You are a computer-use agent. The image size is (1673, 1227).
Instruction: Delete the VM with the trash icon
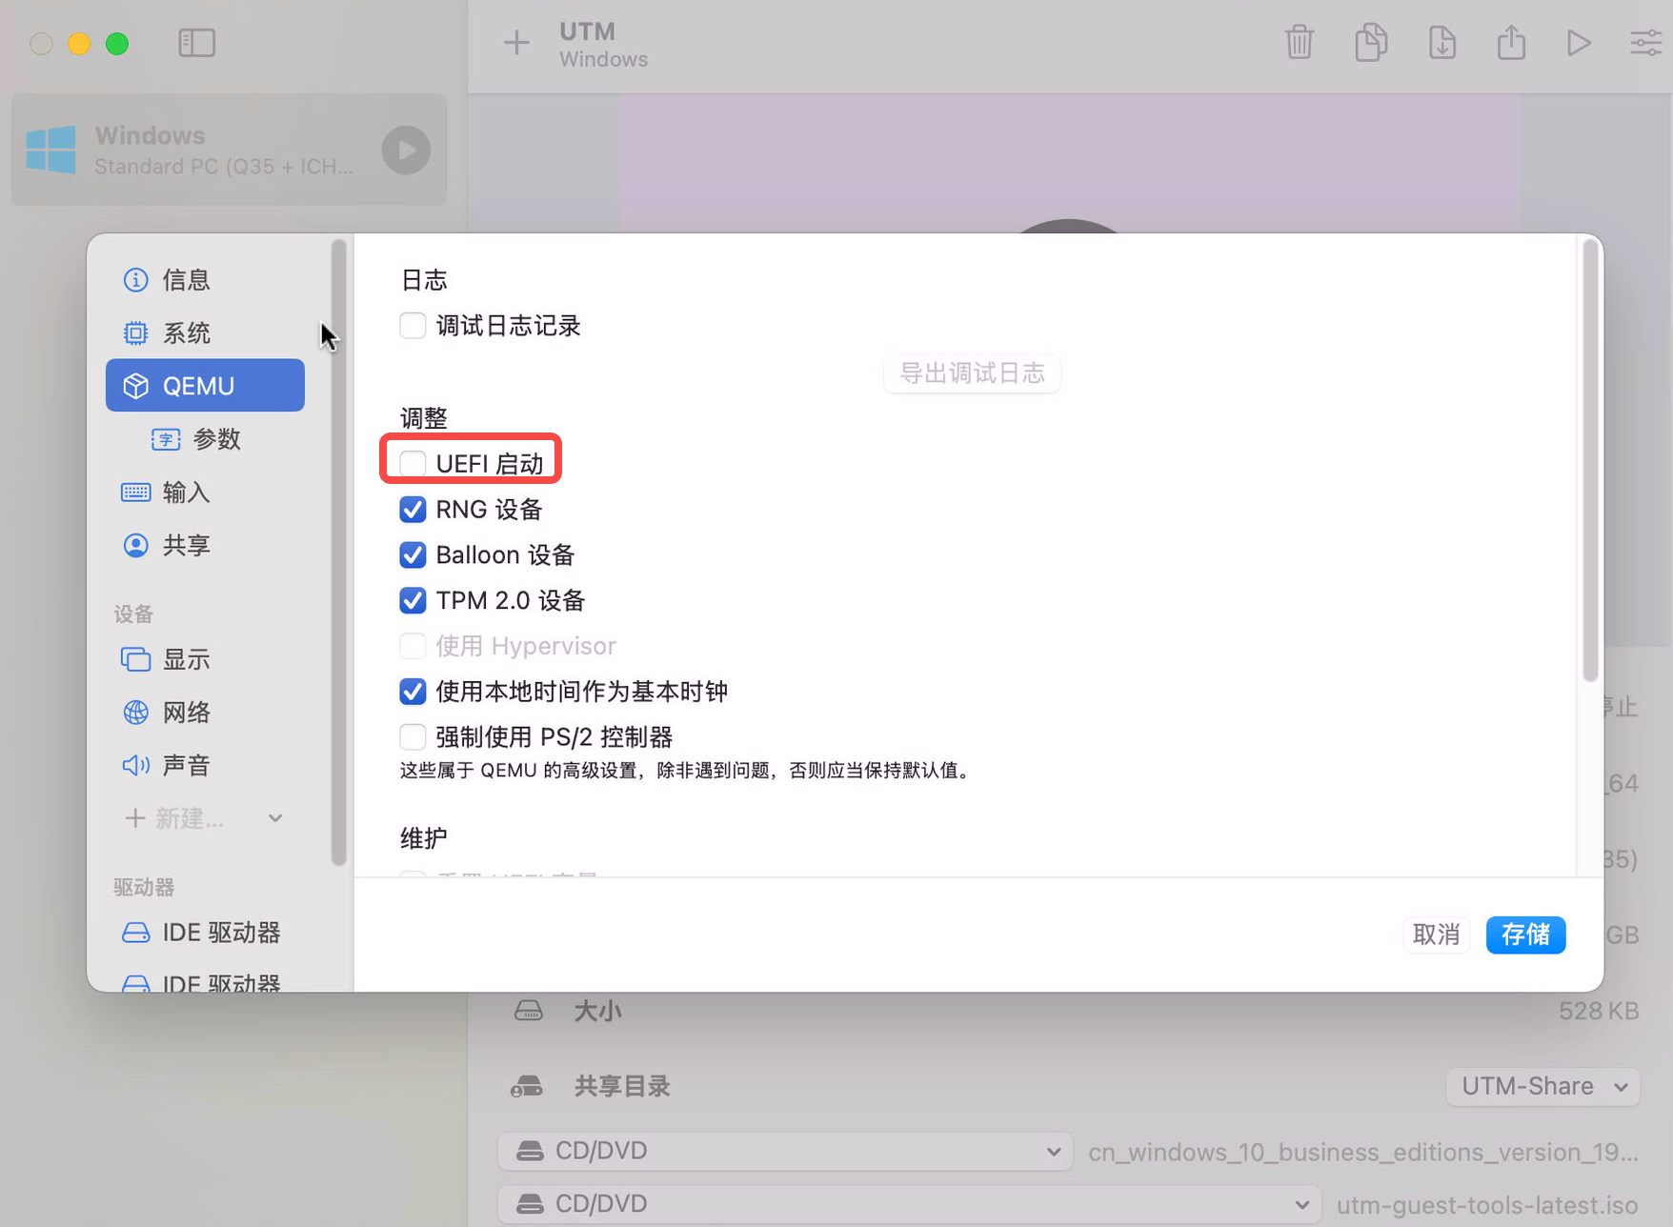[1300, 43]
